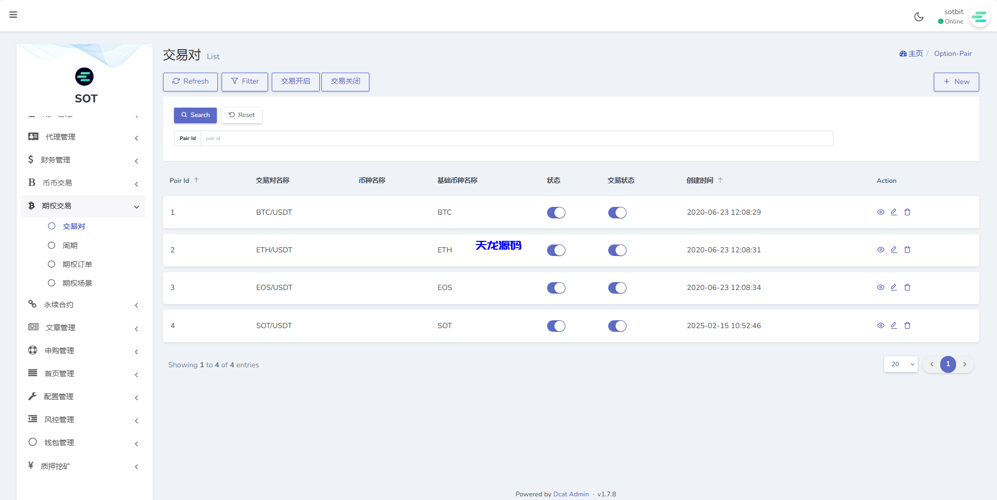The width and height of the screenshot is (997, 500).
Task: Expand the 文章管理 menu chevron
Action: click(x=136, y=329)
